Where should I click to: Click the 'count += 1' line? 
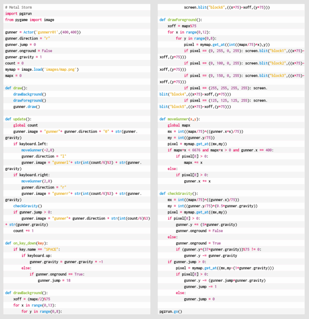24,231
